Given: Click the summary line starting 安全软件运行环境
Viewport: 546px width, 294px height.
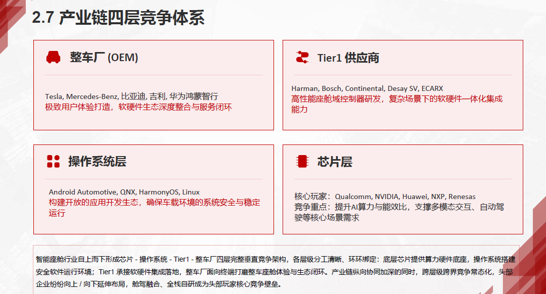Looking at the screenshot, I should [274, 272].
